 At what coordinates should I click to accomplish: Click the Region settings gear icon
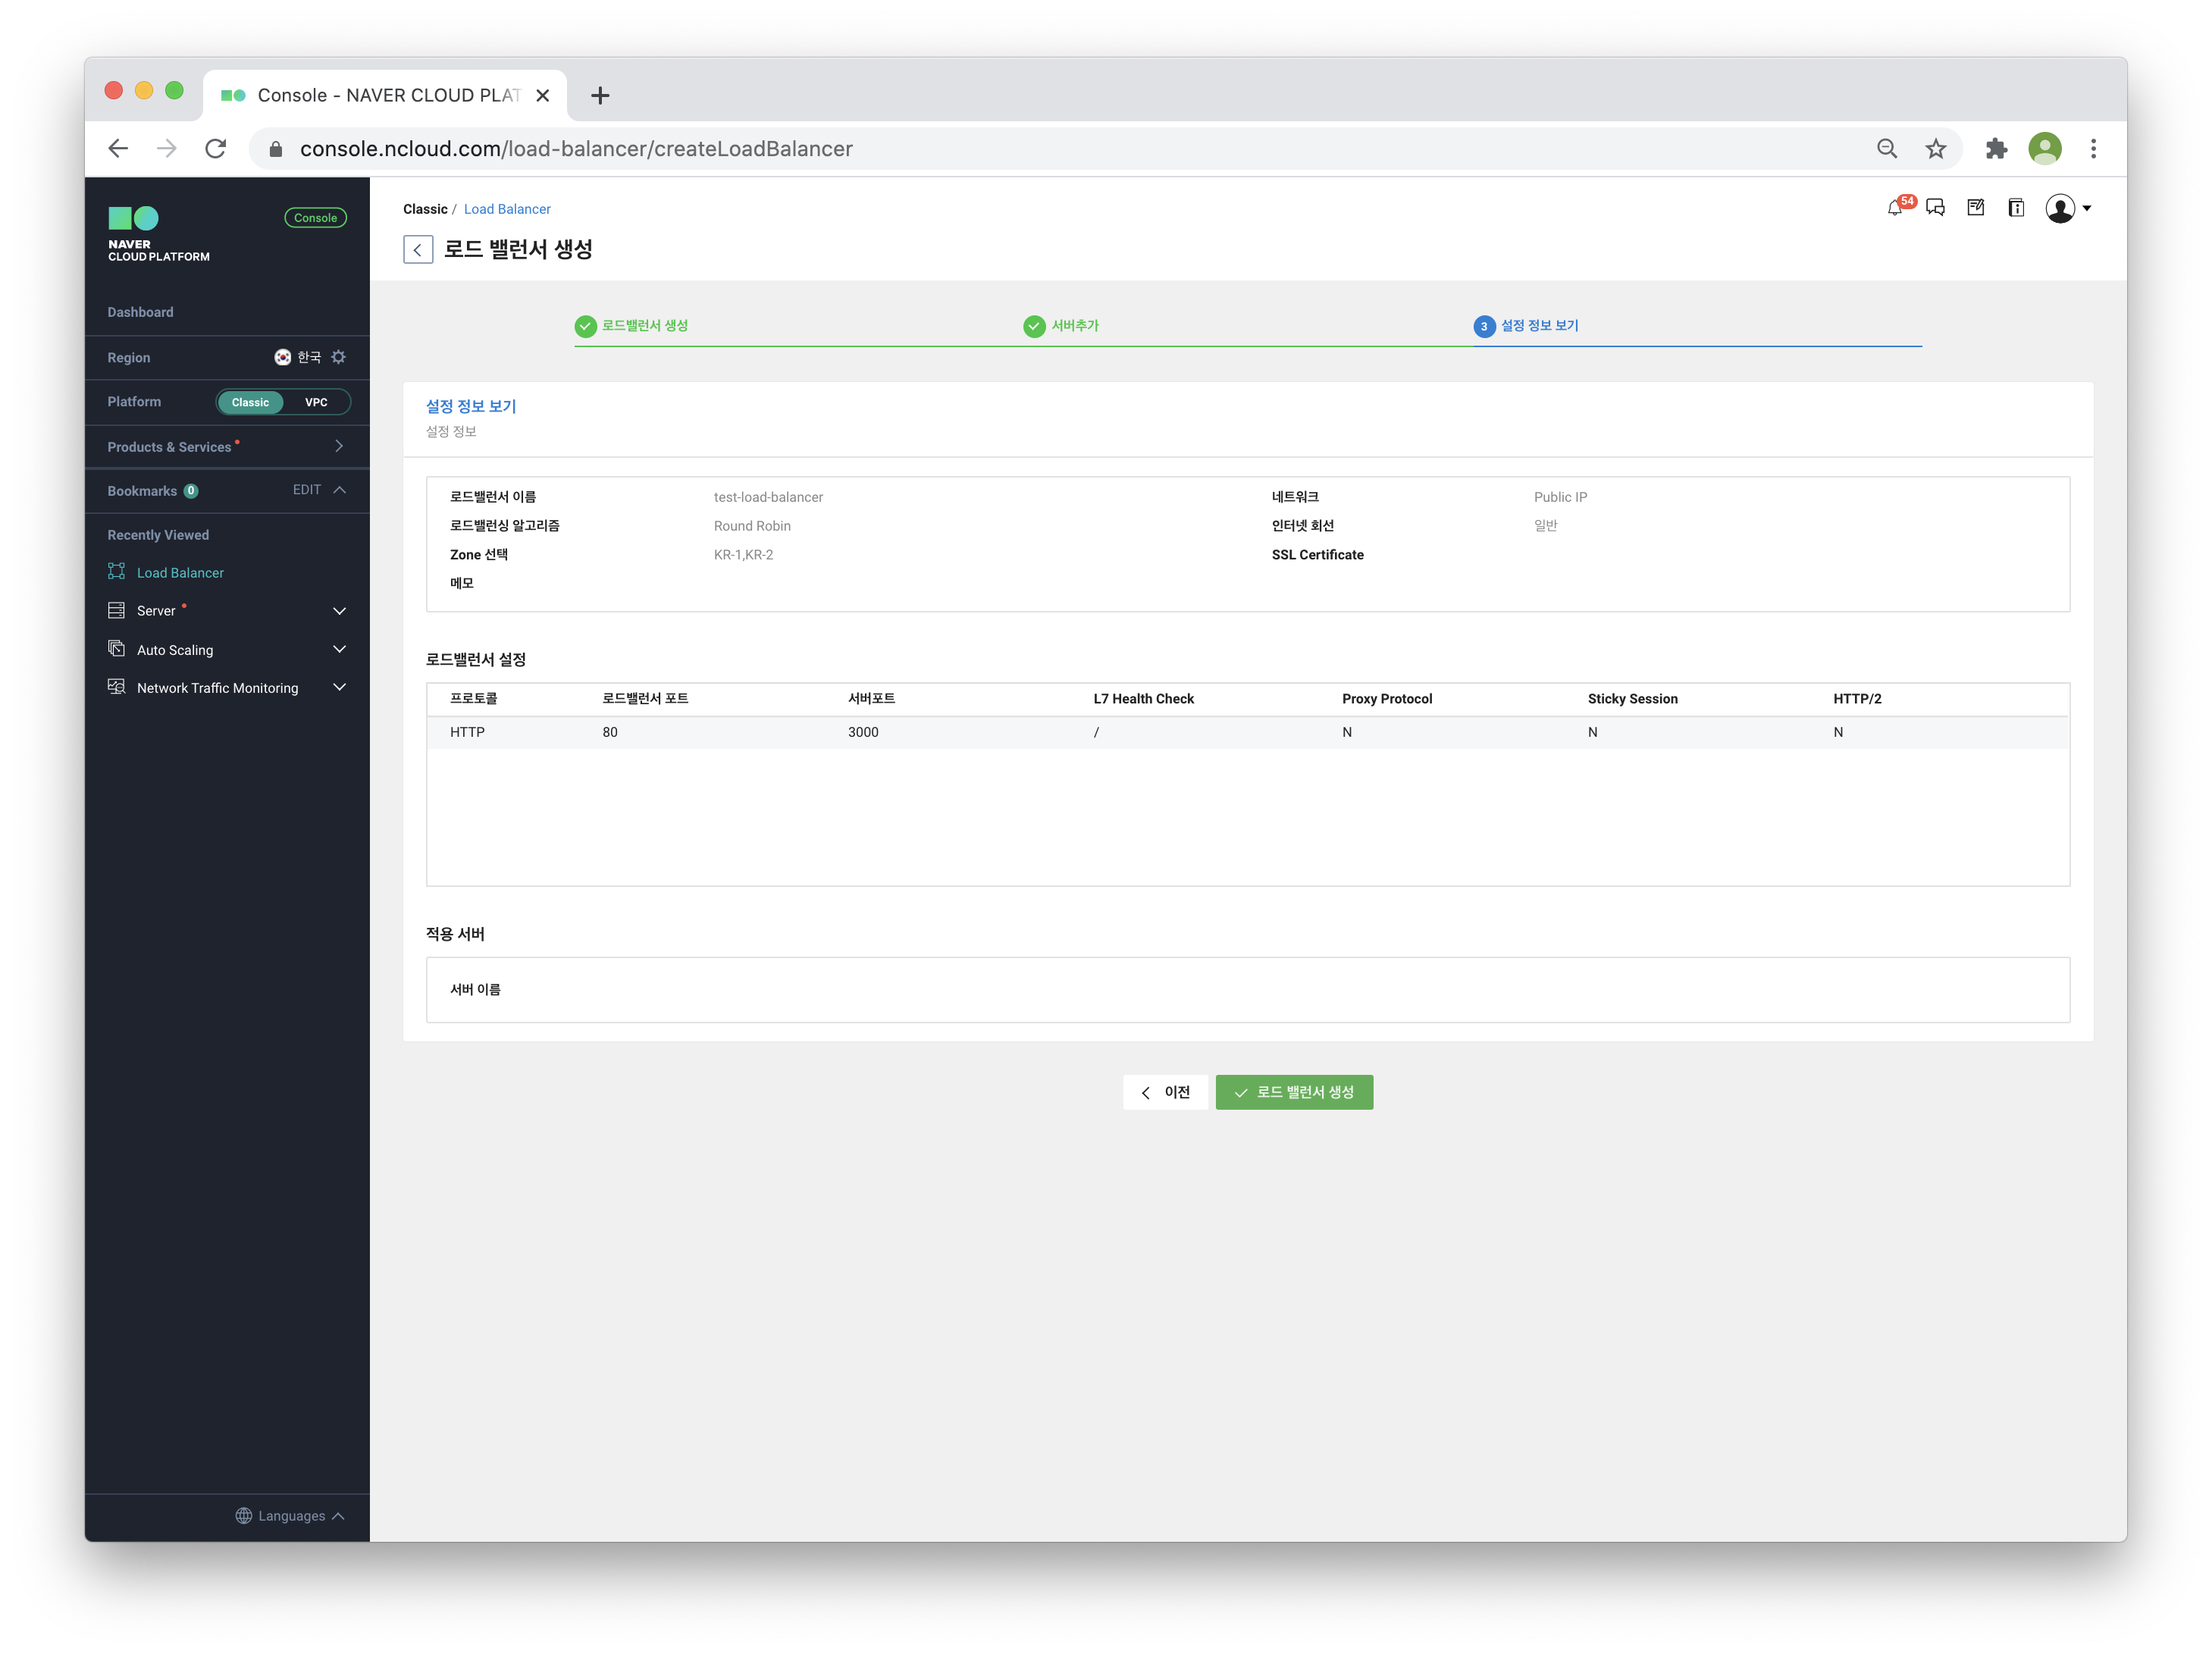click(339, 357)
